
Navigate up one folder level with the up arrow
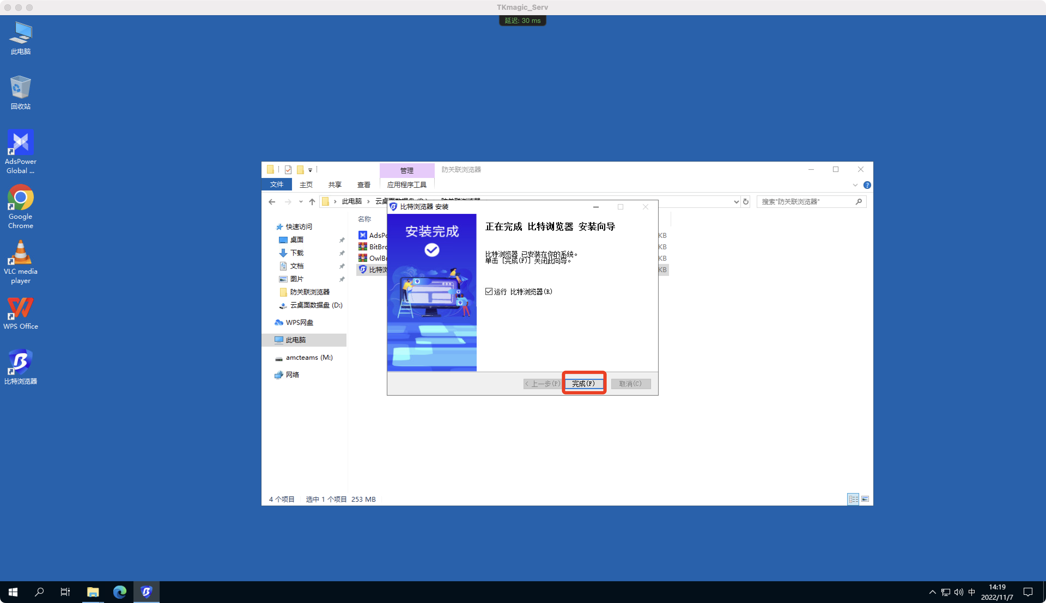tap(312, 202)
